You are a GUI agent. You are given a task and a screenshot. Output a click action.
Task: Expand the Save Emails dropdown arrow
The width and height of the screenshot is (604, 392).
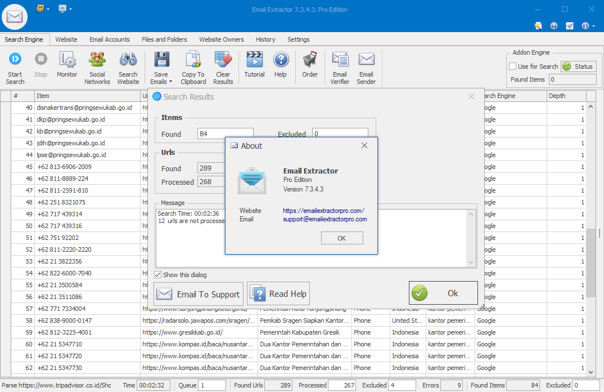click(170, 82)
